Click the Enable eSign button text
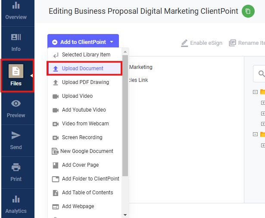The width and height of the screenshot is (265, 218). (x=206, y=43)
